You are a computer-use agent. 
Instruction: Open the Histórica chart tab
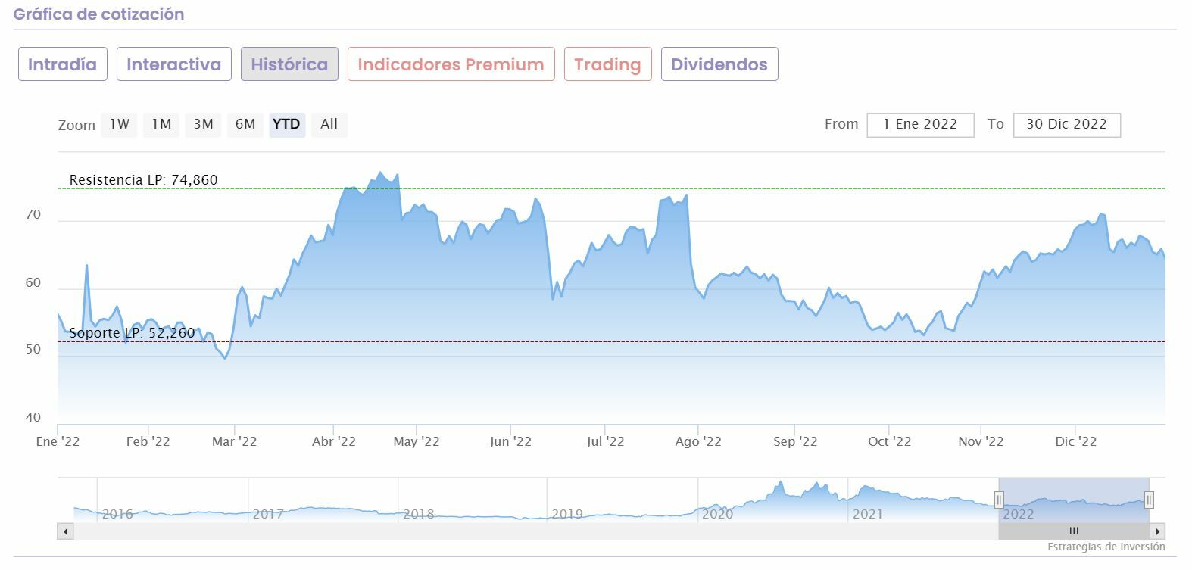pyautogui.click(x=289, y=64)
